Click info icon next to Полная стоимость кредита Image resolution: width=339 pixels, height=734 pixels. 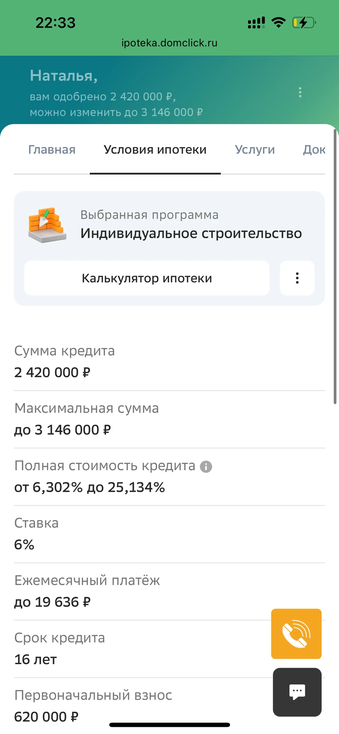click(206, 467)
